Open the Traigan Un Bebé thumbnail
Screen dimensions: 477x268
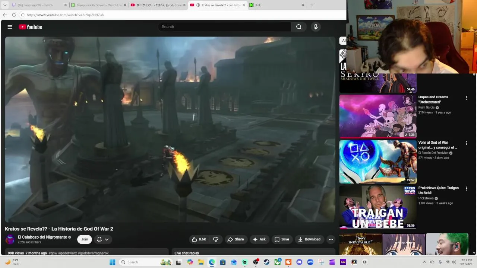378,207
